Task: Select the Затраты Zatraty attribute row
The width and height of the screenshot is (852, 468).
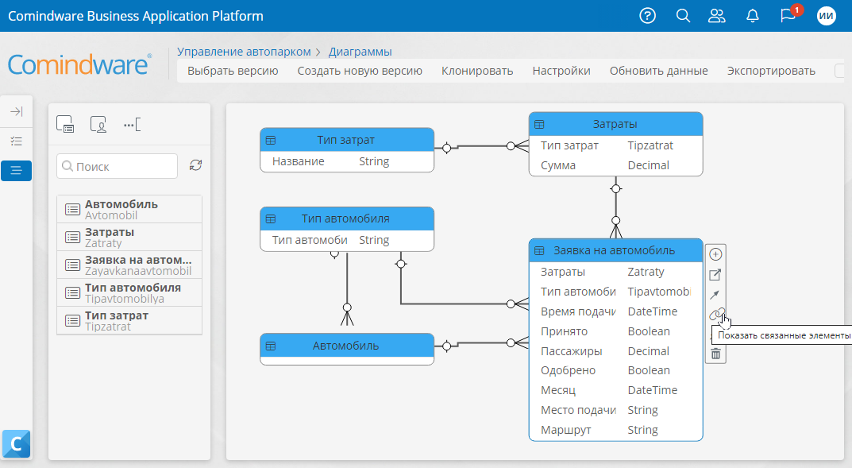Action: (615, 272)
